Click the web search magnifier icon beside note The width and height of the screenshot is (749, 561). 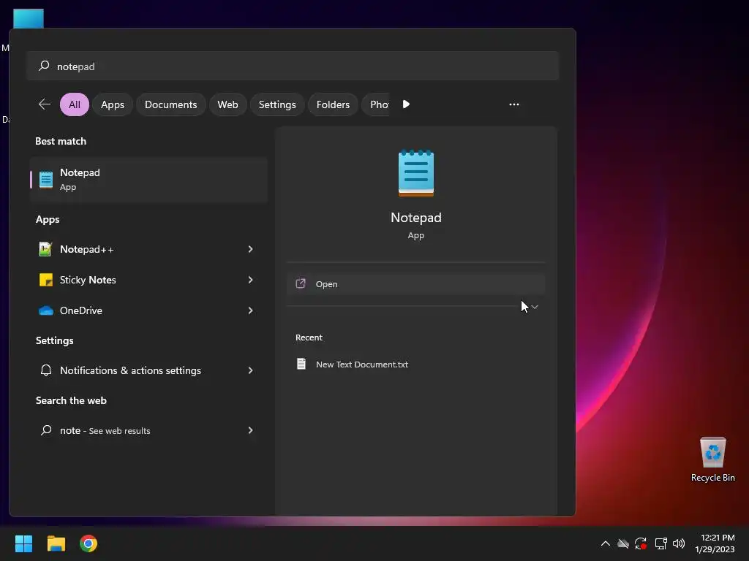tap(46, 430)
